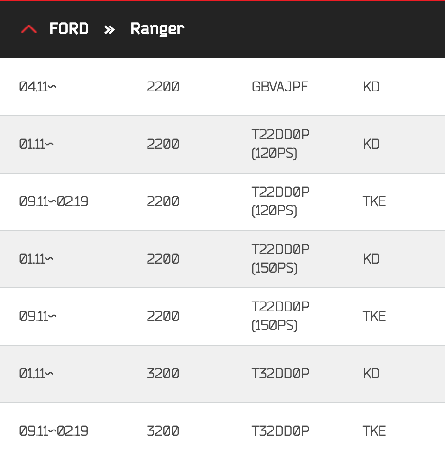
Task: Select T22DD0P (120PS) KD engine entry
Action: click(280, 144)
